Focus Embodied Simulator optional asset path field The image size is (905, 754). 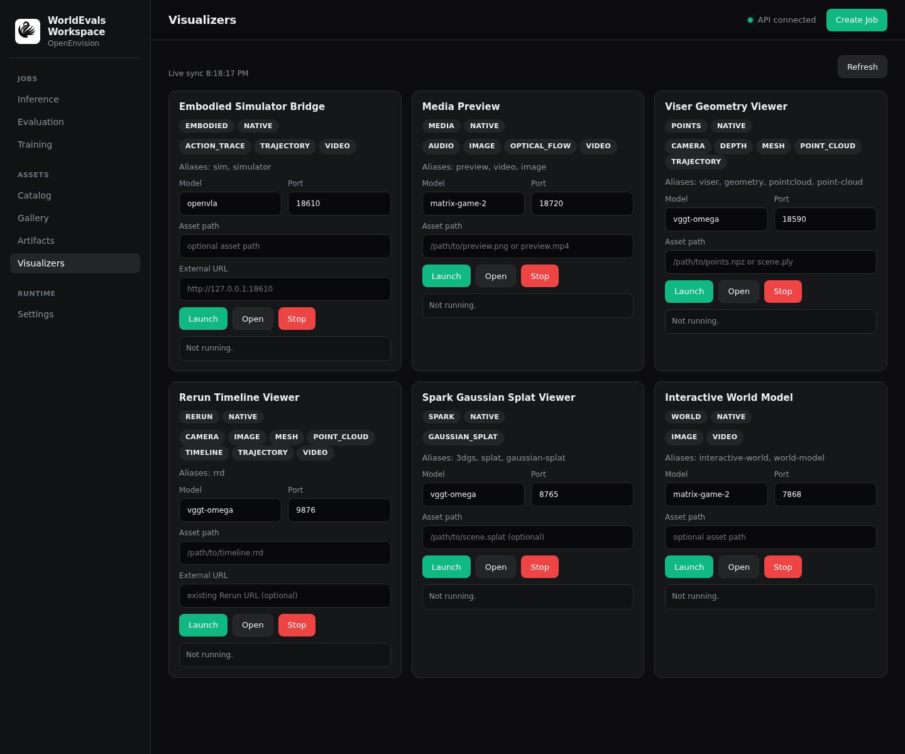pyautogui.click(x=285, y=246)
